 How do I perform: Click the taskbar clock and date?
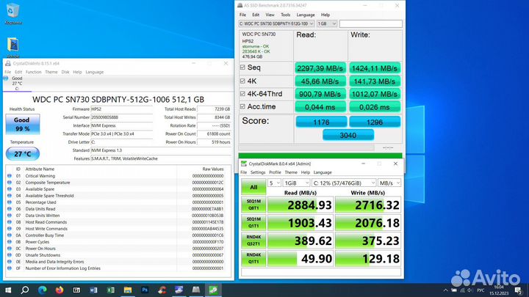(499, 290)
